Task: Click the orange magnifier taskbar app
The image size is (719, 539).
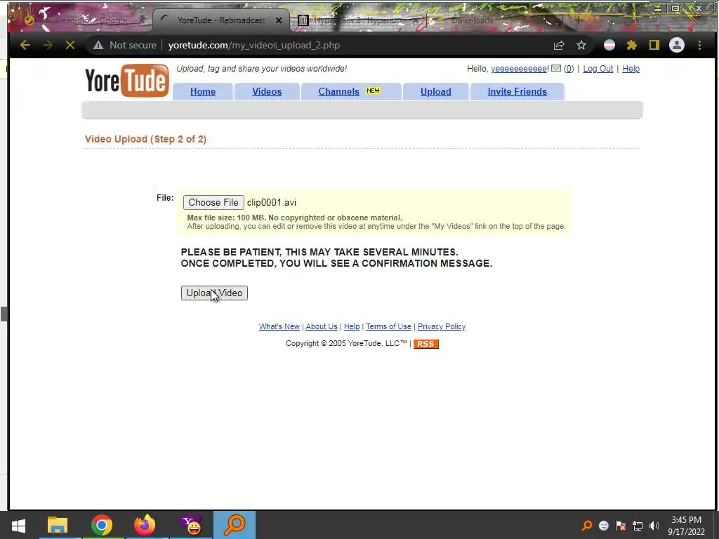Action: tap(235, 525)
